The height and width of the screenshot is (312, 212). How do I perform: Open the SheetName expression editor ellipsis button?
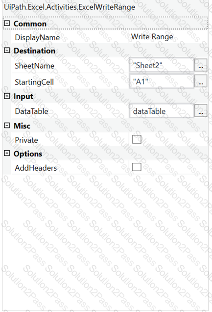point(201,65)
